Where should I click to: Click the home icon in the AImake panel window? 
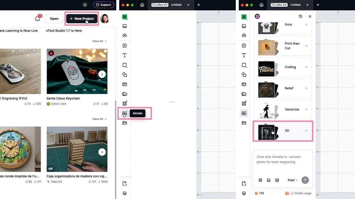coord(261,5)
